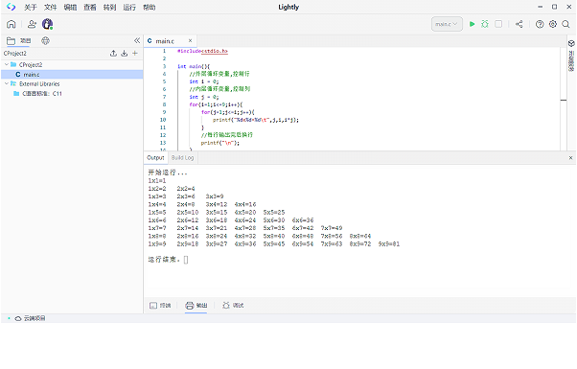Click the Lightly logo icon
Viewport: 577px width, 369px height.
point(12,7)
